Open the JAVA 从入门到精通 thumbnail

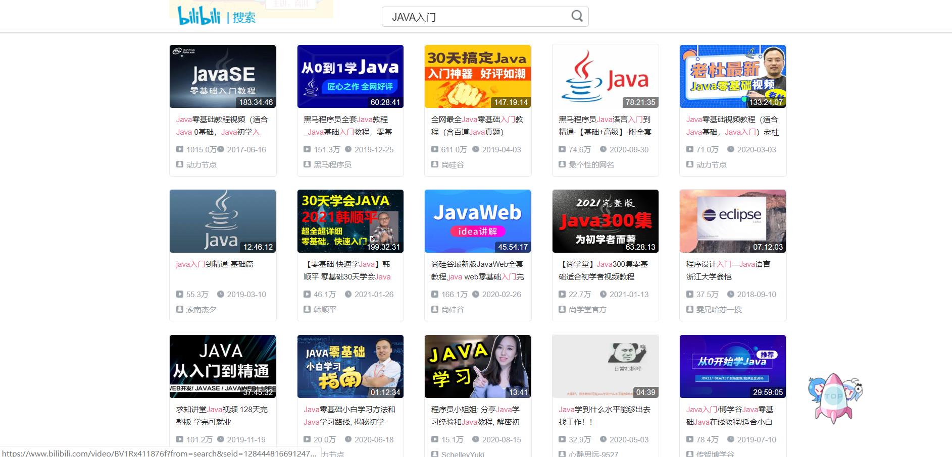tap(223, 366)
